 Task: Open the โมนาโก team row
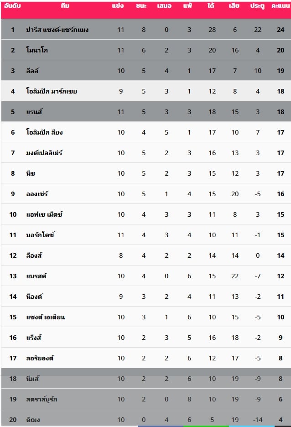[146, 50]
